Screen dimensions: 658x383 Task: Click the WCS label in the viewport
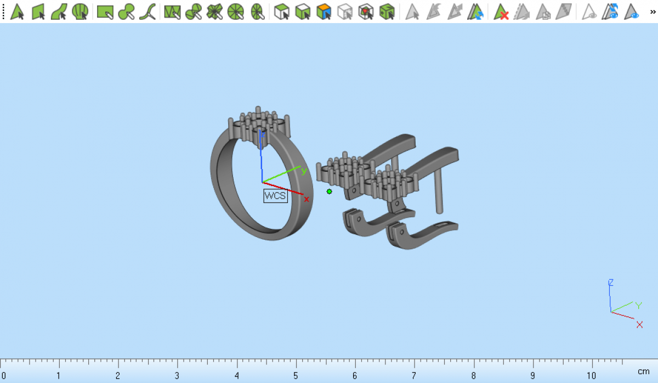[275, 196]
